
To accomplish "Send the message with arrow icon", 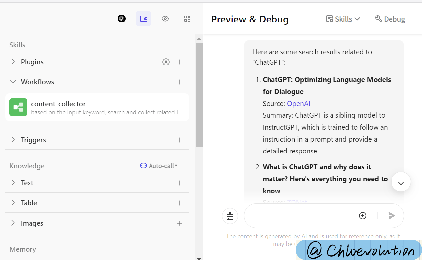I will tap(392, 216).
